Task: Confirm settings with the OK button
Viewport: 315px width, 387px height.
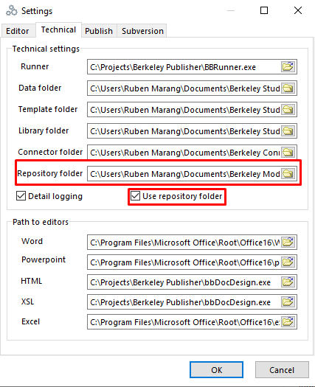Action: pos(216,370)
